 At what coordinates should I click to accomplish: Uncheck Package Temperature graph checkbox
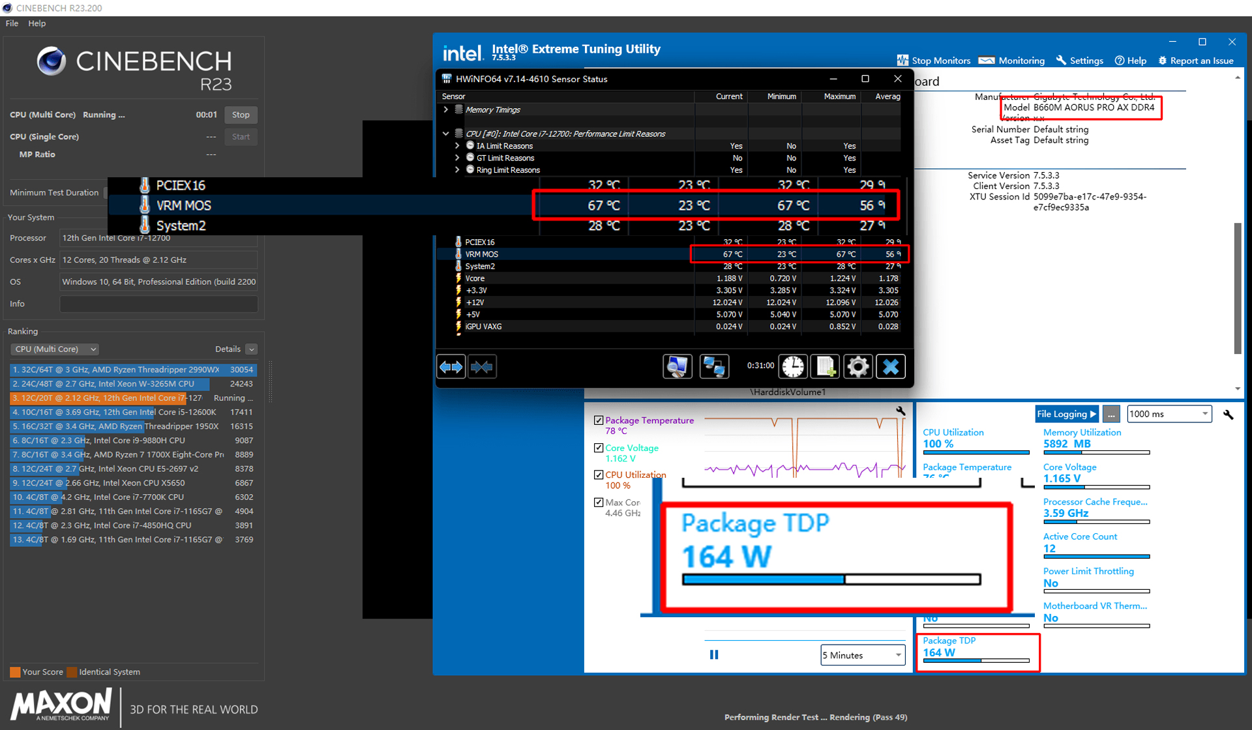(599, 420)
